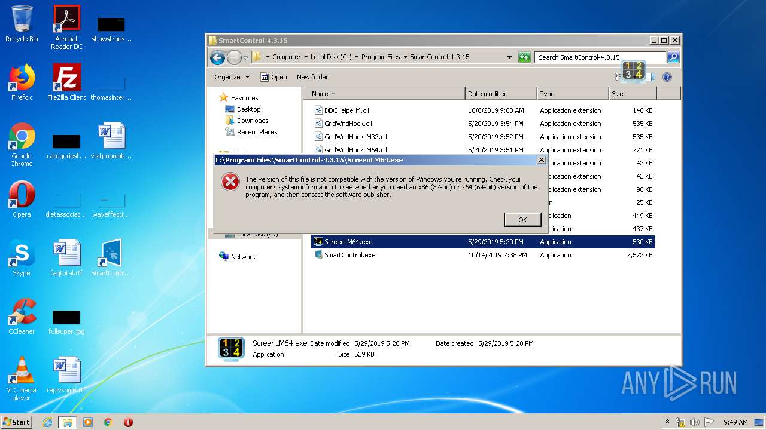This screenshot has width=766, height=430.
Task: Select ScreenLM64.exe file row
Action: tap(483, 242)
